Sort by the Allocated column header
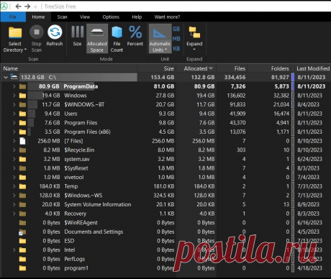 (196, 68)
